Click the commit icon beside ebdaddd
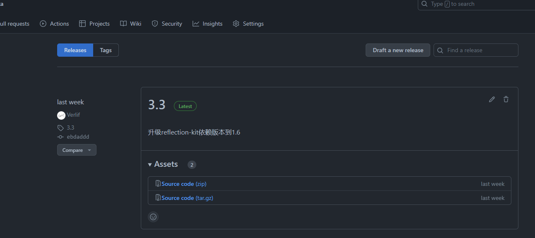 (x=60, y=137)
